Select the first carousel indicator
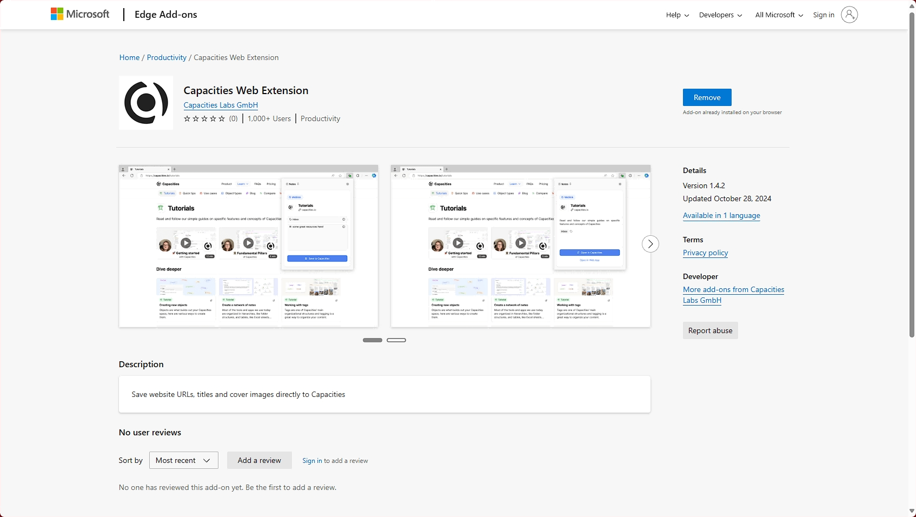Image resolution: width=916 pixels, height=517 pixels. pyautogui.click(x=372, y=340)
